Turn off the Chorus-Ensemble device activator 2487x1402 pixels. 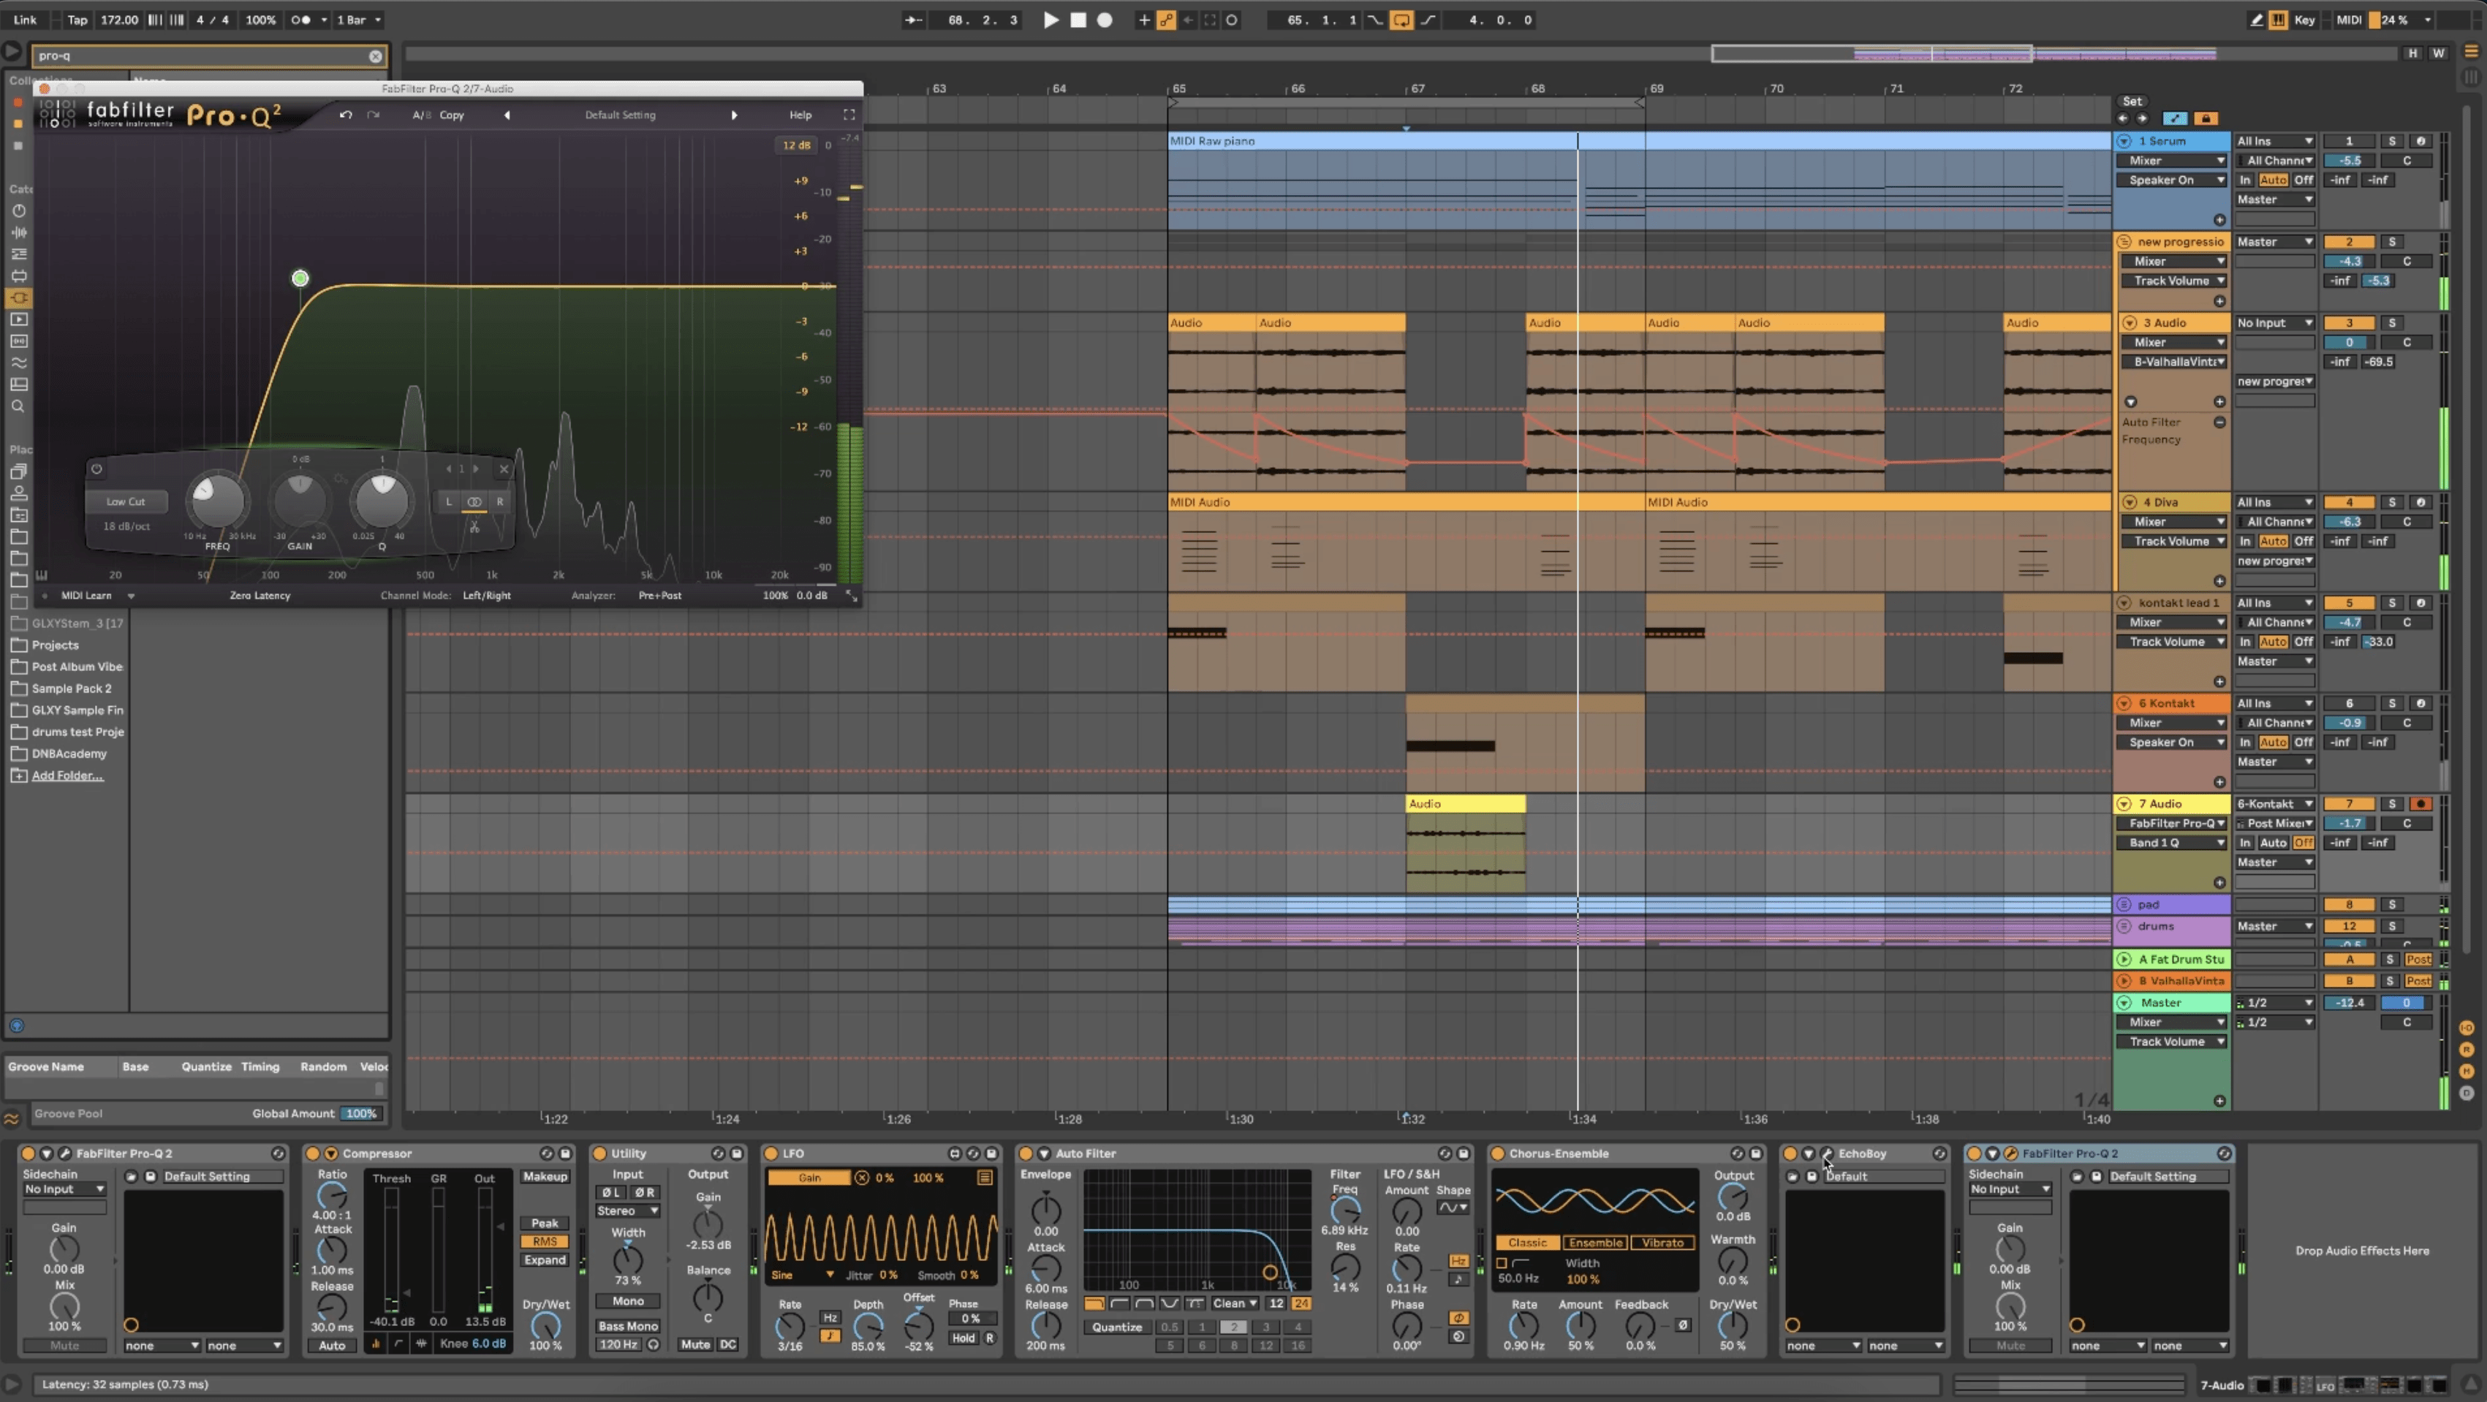(1497, 1153)
